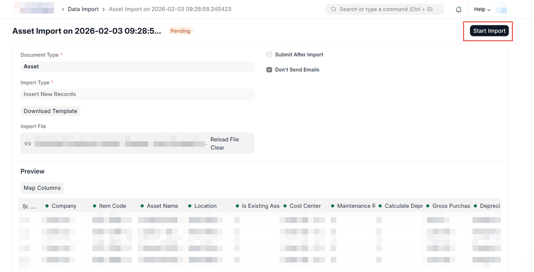The height and width of the screenshot is (272, 534).
Task: Open the Help dropdown menu
Action: point(482,9)
